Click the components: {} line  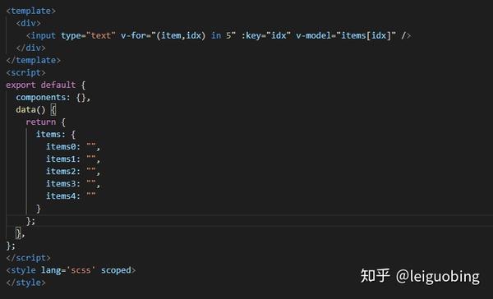tap(53, 98)
